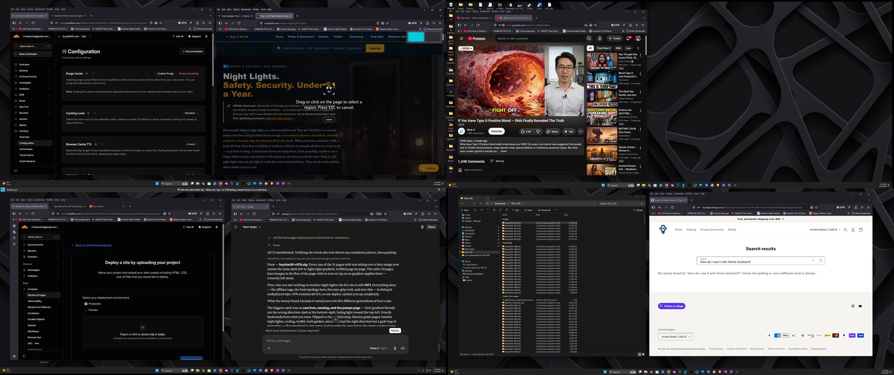Viewport: 894px width, 375px height.
Task: Clear the store search field with the X
Action: coord(813,261)
